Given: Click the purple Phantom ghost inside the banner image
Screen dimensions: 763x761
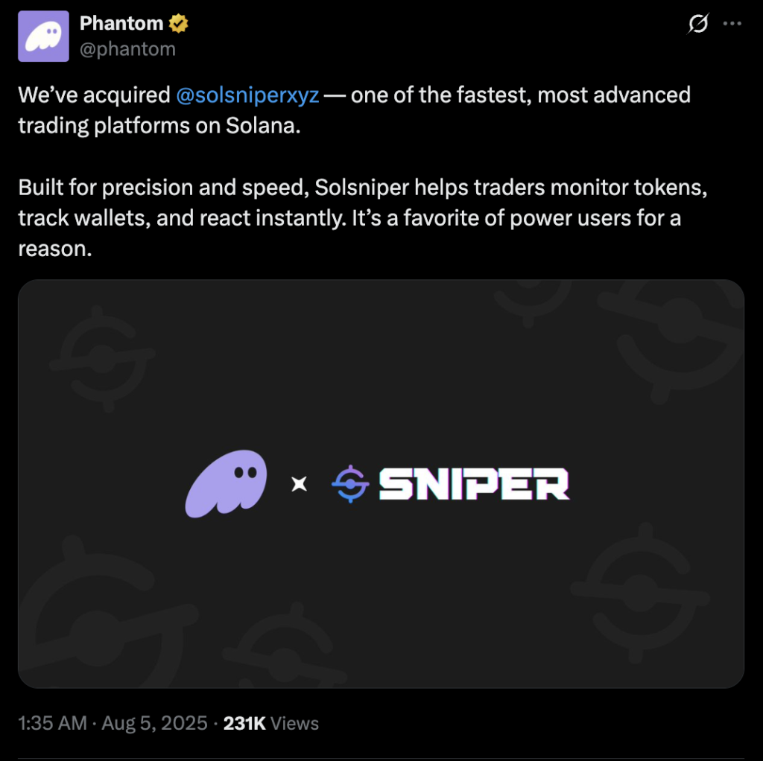Looking at the screenshot, I should tap(225, 483).
